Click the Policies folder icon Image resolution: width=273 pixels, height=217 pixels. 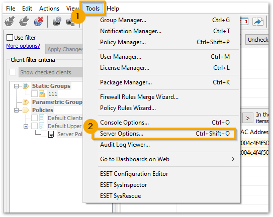[x=26, y=110]
